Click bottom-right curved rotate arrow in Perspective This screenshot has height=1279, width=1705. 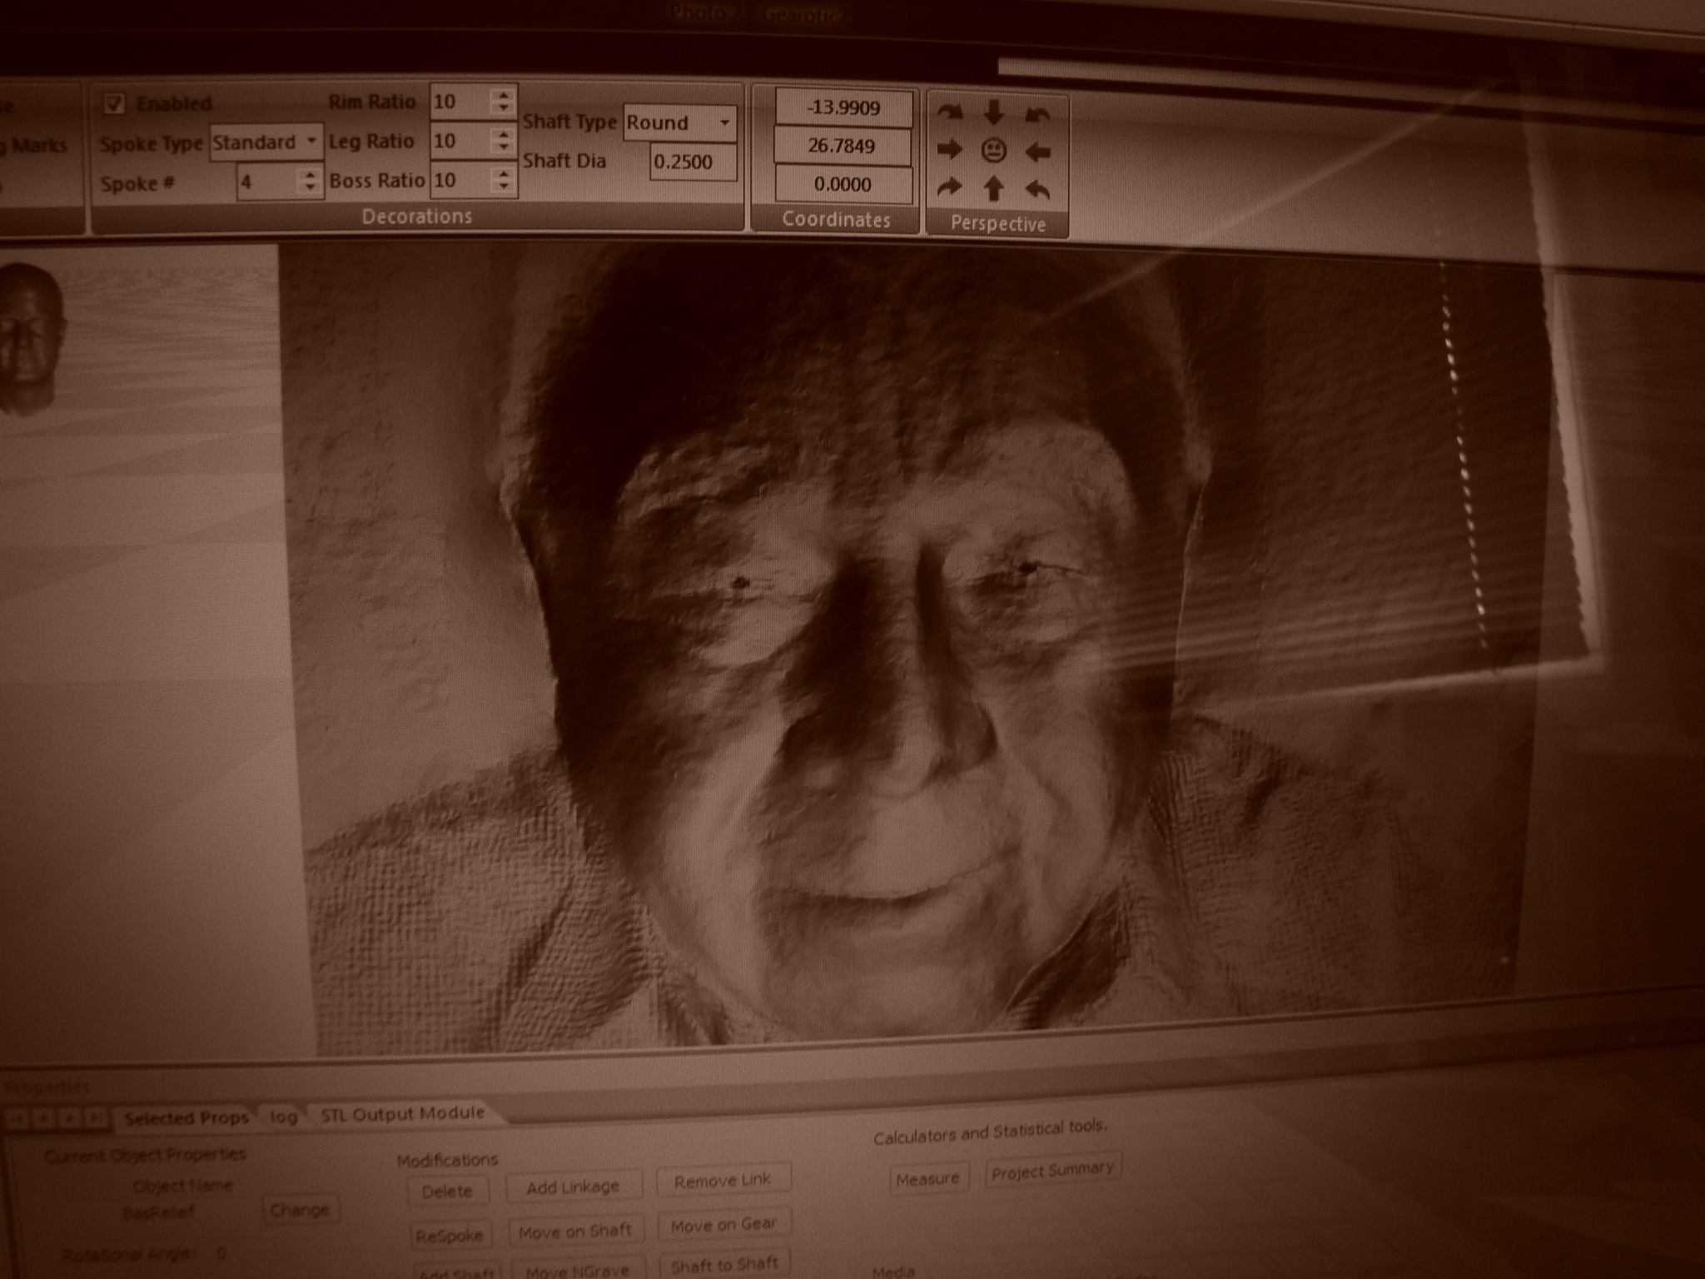pyautogui.click(x=1037, y=191)
